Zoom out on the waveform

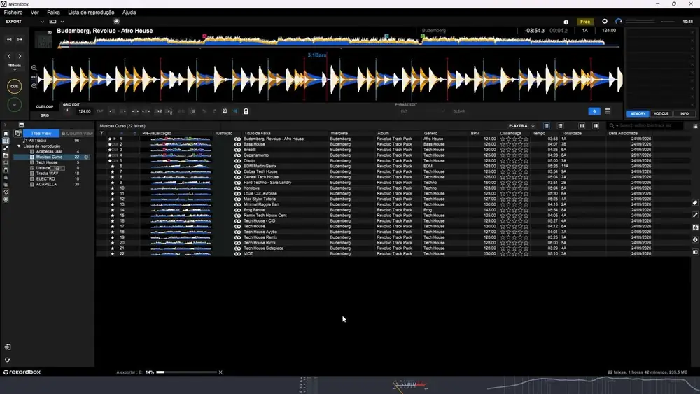[x=34, y=86]
